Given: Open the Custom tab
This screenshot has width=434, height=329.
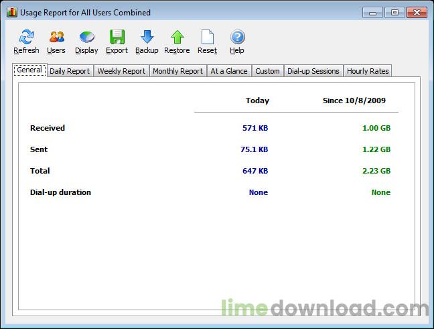Looking at the screenshot, I should (267, 71).
